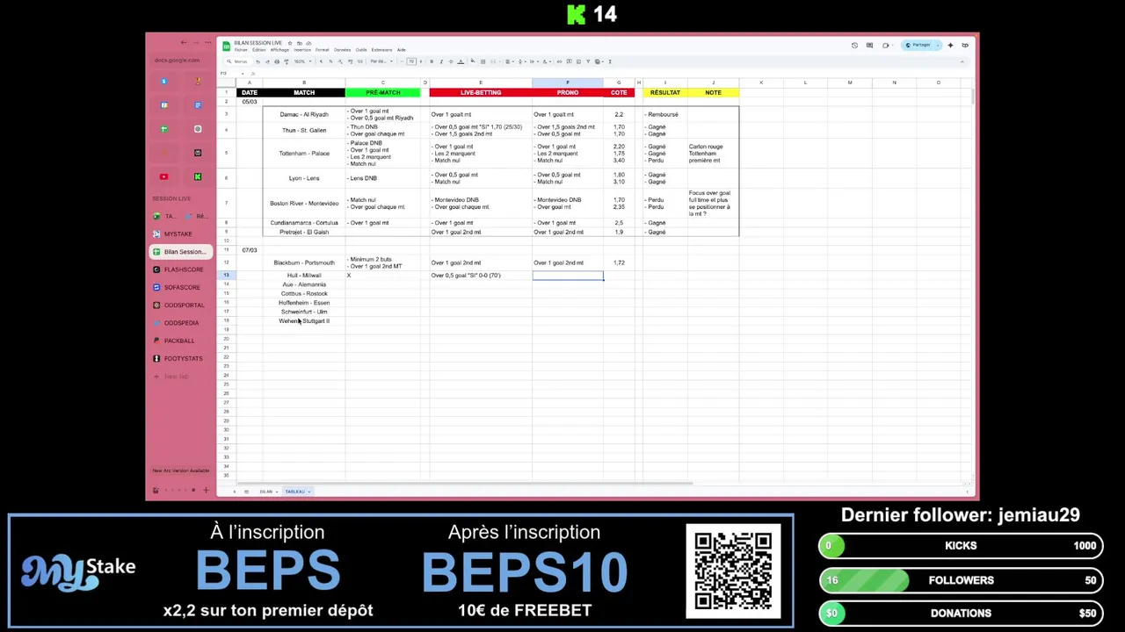This screenshot has height=632, width=1125.
Task: Open text rotation dropdown
Action: click(x=545, y=61)
